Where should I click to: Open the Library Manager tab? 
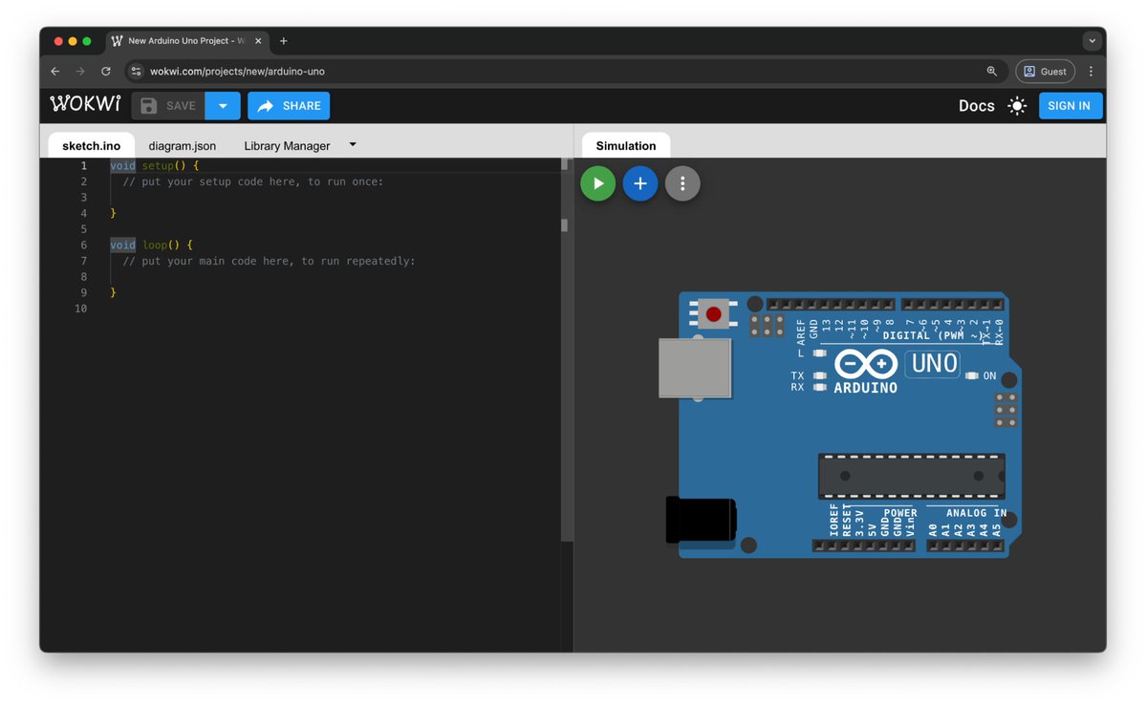(287, 145)
